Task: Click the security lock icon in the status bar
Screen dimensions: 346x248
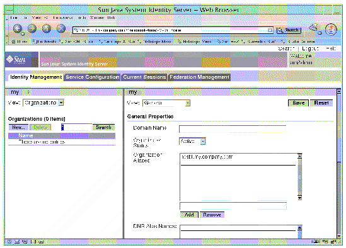Action: tap(333, 242)
